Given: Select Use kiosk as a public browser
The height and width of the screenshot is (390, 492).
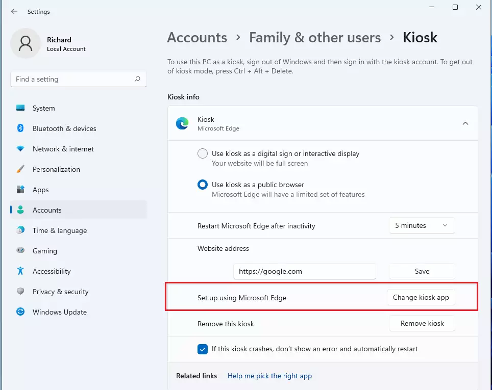Looking at the screenshot, I should point(203,185).
